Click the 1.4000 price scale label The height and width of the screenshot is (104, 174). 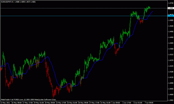click(171, 95)
